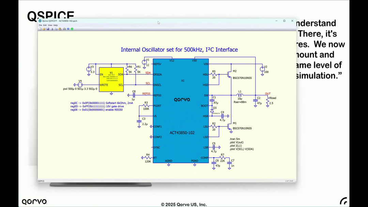
Task: Click the 'reg0C' Softstart comment line
Action: pos(102,103)
